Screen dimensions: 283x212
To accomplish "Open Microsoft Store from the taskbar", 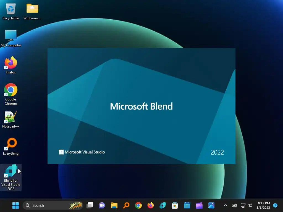I will click(x=175, y=205).
